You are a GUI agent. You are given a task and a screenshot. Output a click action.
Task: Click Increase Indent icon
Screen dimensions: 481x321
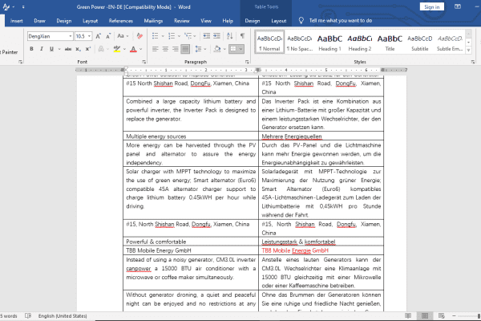[217, 36]
